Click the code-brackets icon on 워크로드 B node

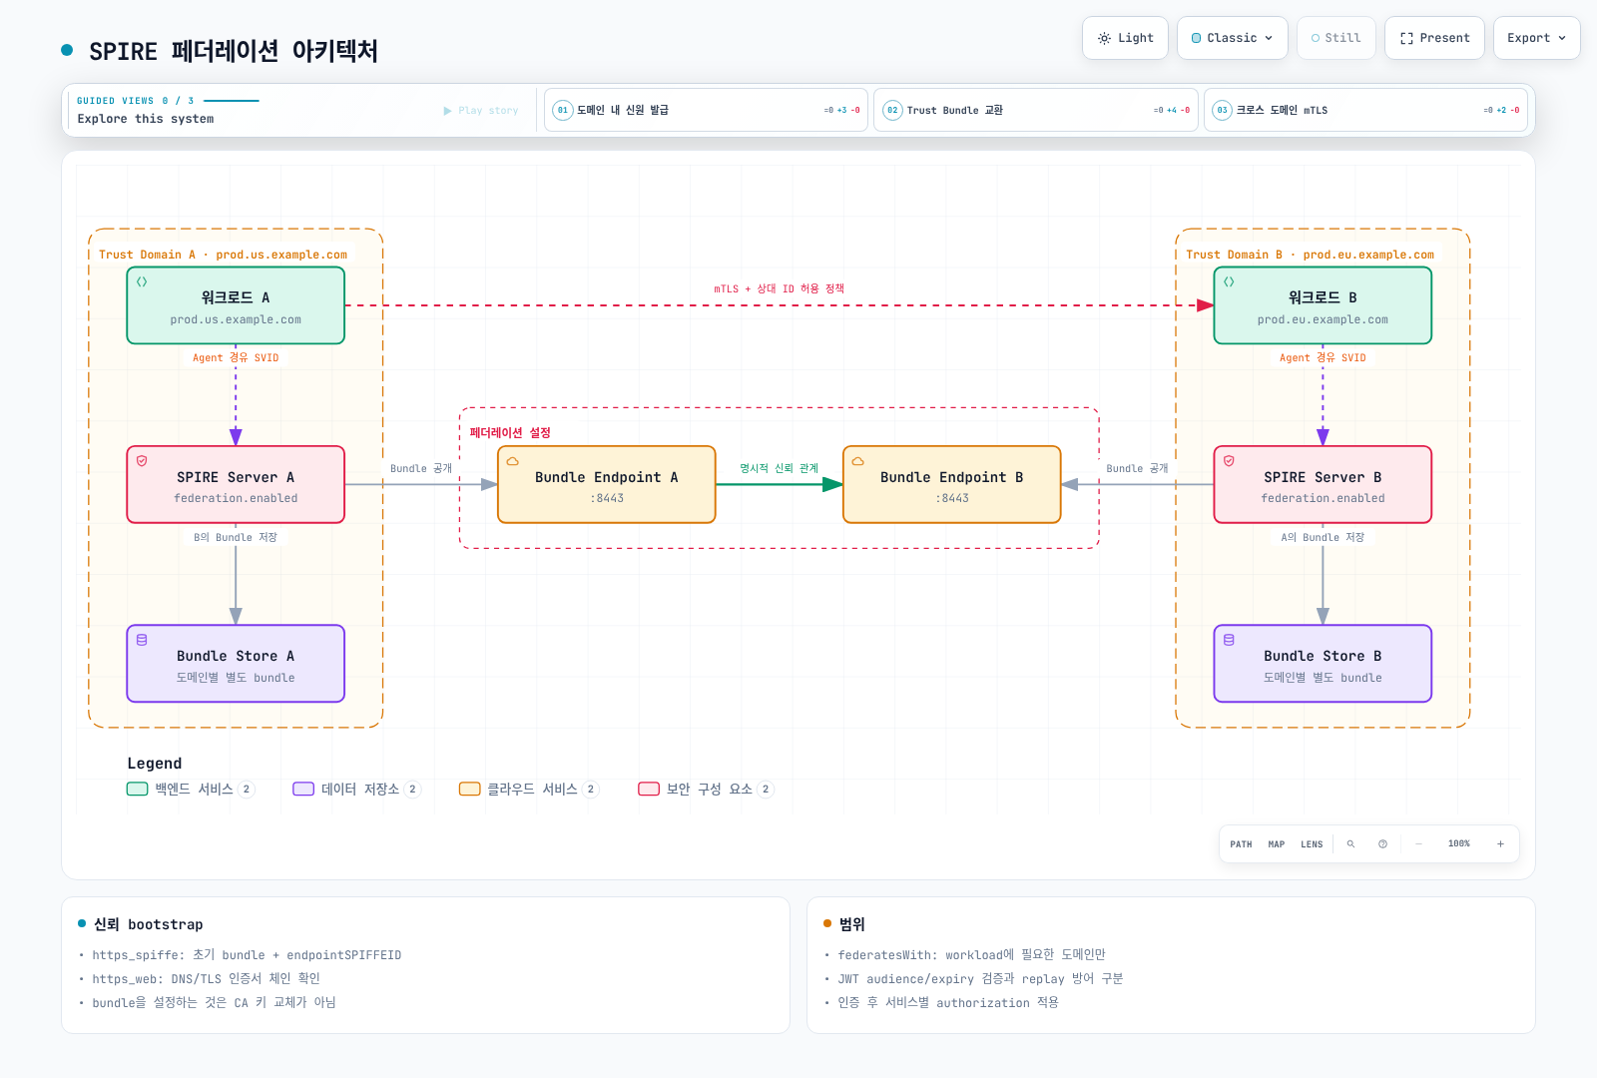tap(1229, 281)
